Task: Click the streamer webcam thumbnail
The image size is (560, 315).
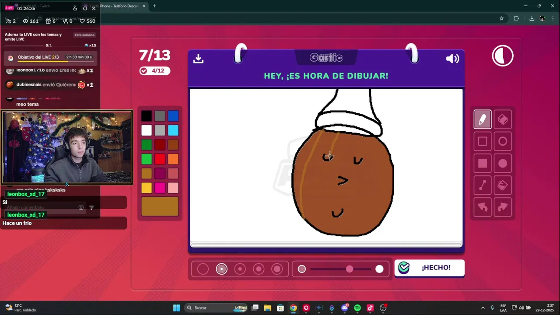Action: pyautogui.click(x=67, y=147)
